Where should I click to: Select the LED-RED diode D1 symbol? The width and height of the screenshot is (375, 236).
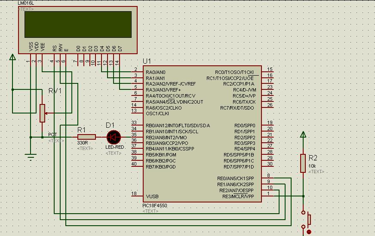(x=114, y=137)
